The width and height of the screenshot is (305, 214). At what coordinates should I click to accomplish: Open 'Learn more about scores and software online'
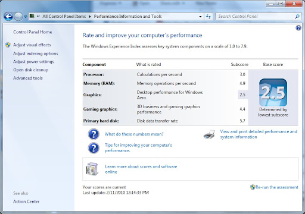click(x=141, y=169)
